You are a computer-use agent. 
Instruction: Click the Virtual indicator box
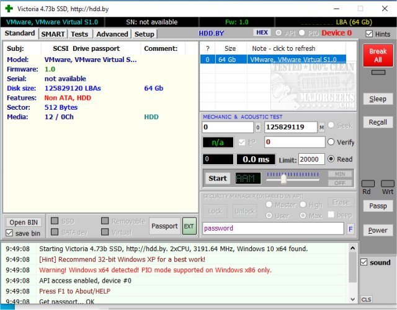click(105, 232)
